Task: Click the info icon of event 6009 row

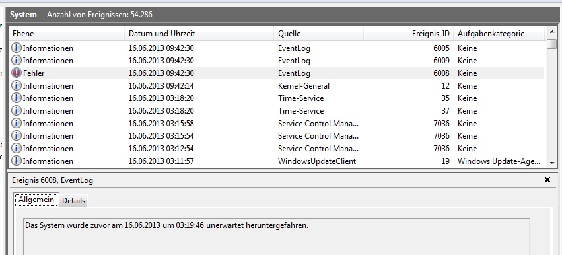Action: 17,60
